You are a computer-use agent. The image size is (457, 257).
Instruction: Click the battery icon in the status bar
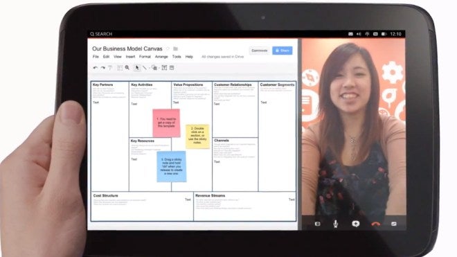tap(384, 34)
